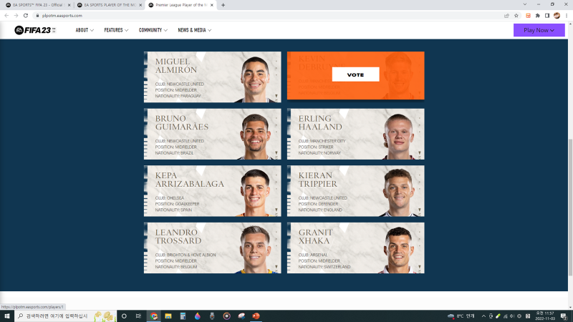Switch to Chrome on the taskbar
Image resolution: width=573 pixels, height=322 pixels.
tap(154, 316)
